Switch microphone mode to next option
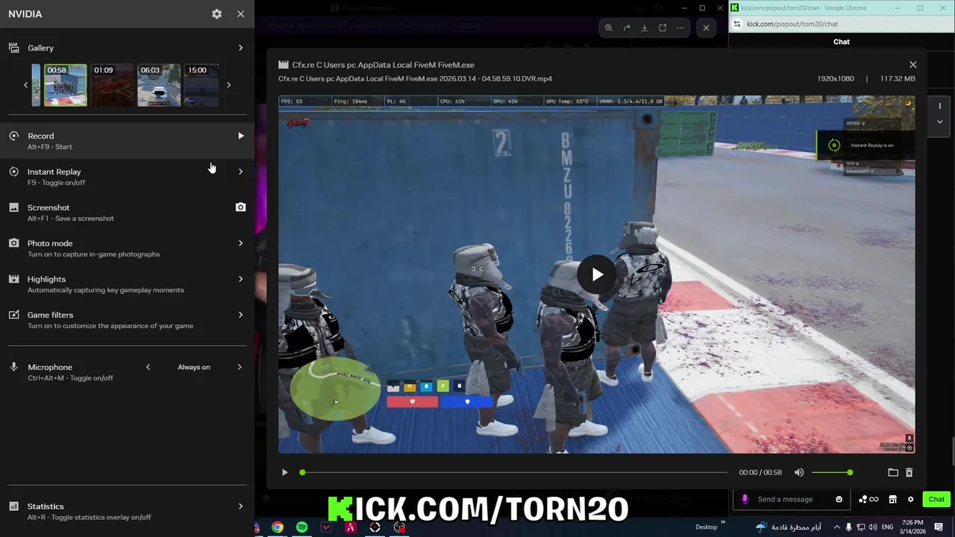Viewport: 955px width, 537px height. pos(239,367)
